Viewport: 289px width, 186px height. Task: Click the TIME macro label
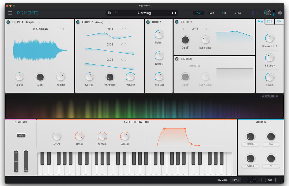click(x=271, y=144)
